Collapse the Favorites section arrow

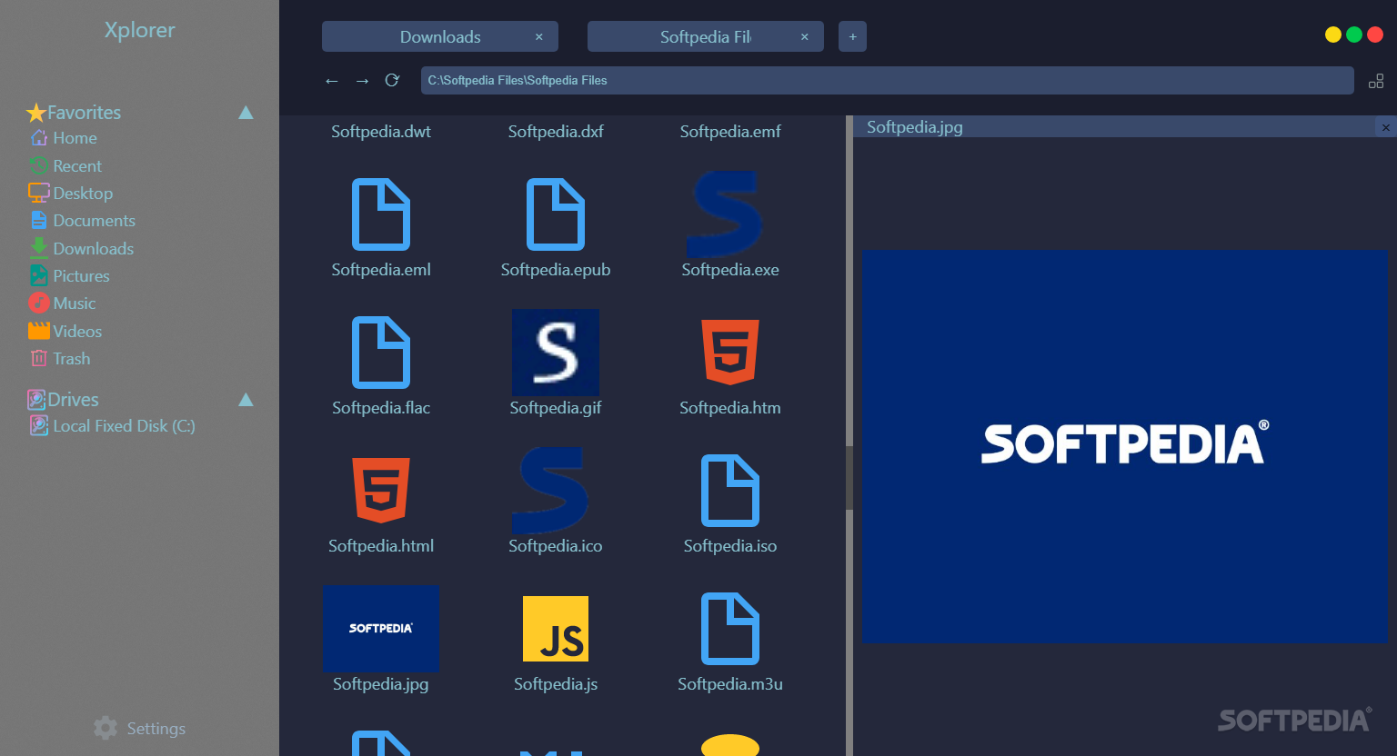pyautogui.click(x=246, y=113)
